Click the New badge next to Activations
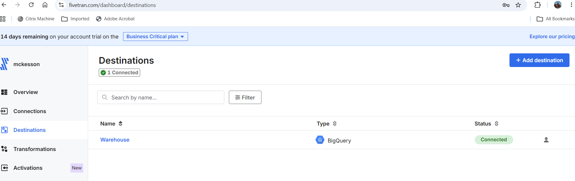 [77, 168]
